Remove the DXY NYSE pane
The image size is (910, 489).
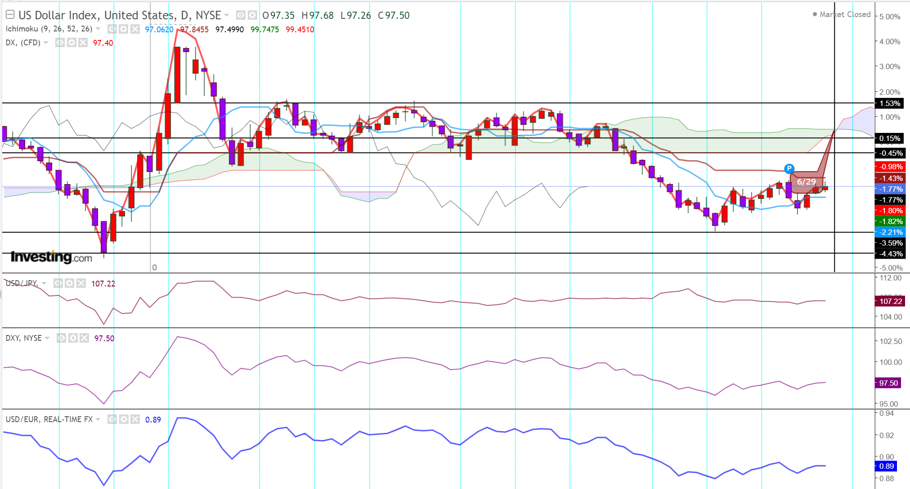(x=84, y=338)
